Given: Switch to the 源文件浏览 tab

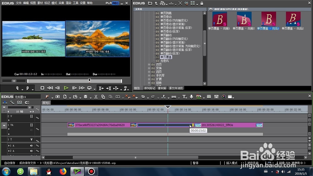Looking at the screenshot, I should [176, 88].
